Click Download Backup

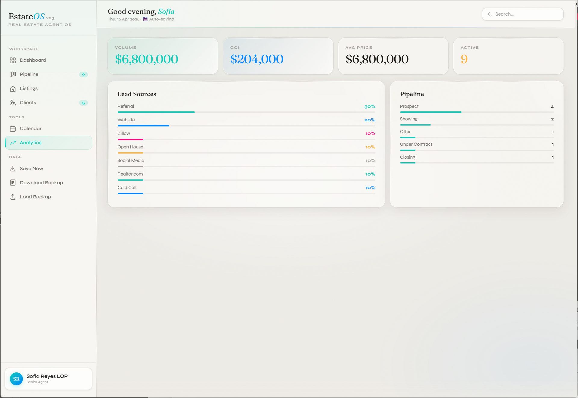pyautogui.click(x=48, y=183)
